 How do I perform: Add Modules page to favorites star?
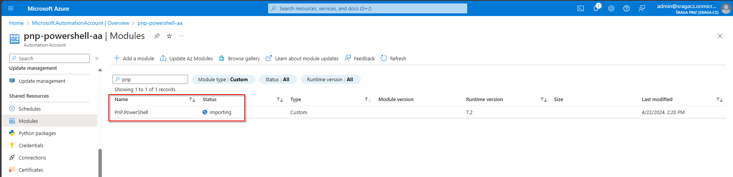point(169,36)
